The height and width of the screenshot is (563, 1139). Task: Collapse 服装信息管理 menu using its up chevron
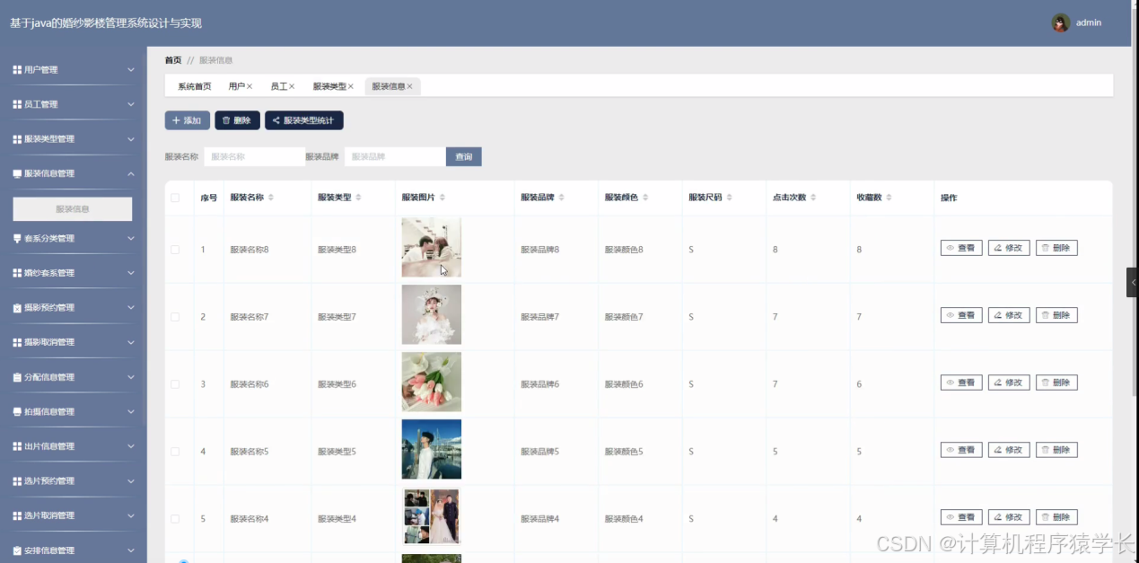coord(131,174)
